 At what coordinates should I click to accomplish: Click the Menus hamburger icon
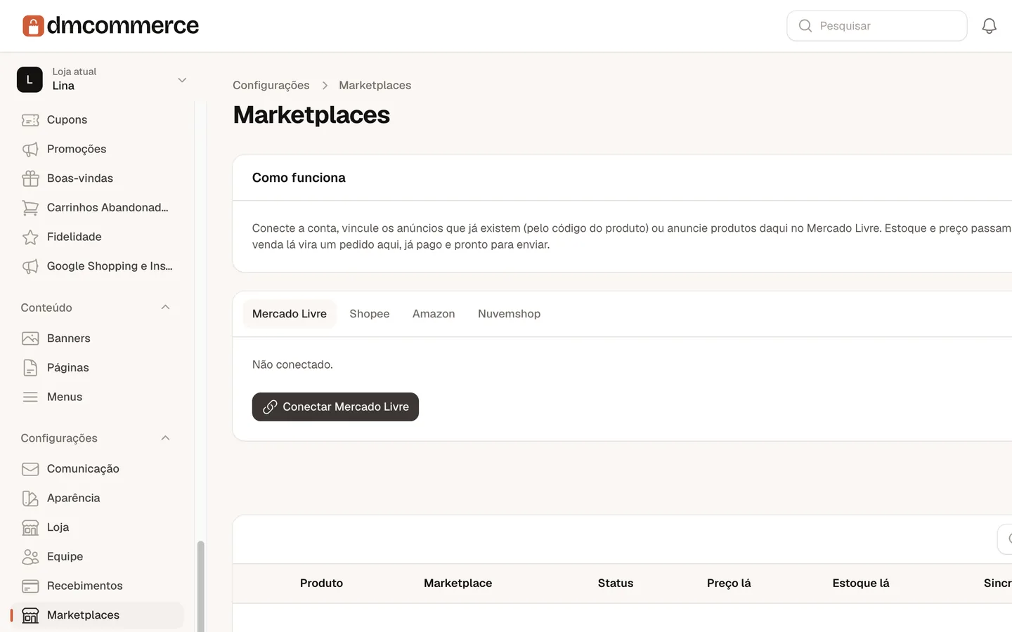coord(30,397)
